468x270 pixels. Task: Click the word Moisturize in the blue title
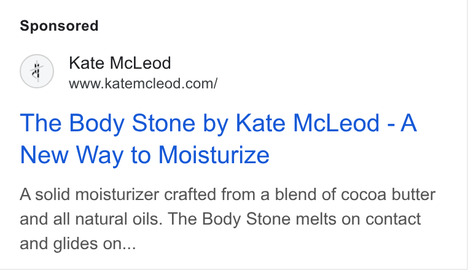(214, 155)
